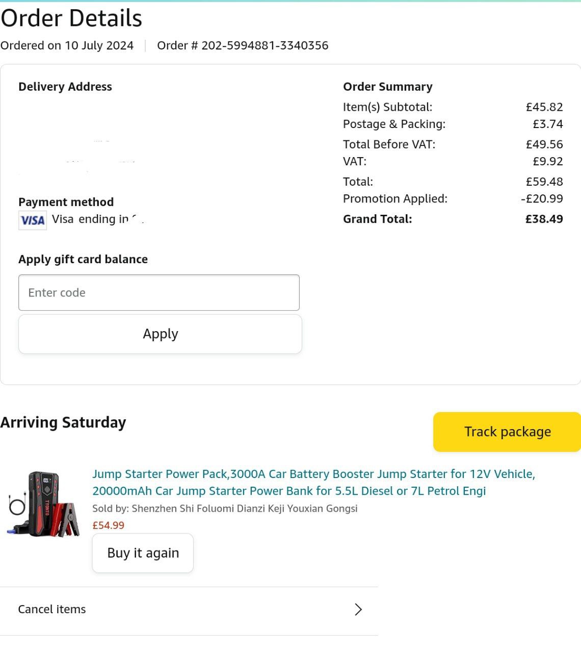Click the Visa ending in text

point(90,219)
